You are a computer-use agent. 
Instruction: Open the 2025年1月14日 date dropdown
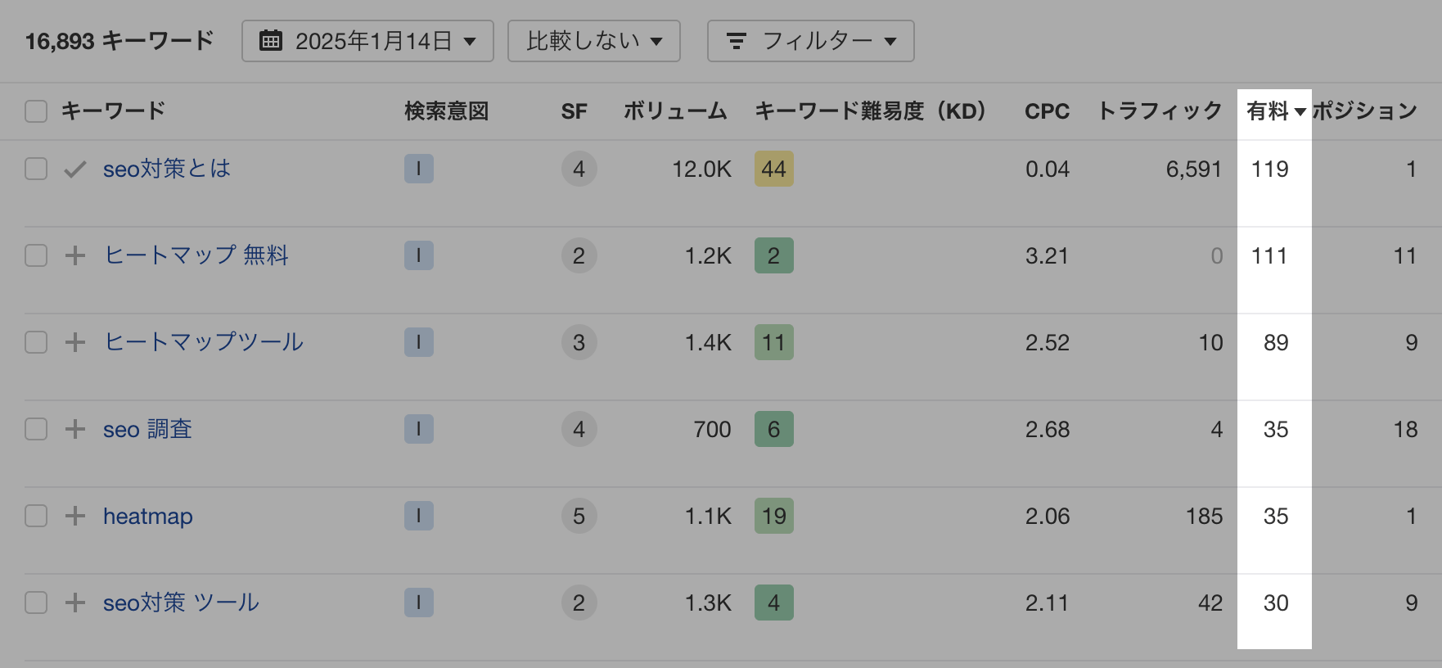(x=367, y=41)
